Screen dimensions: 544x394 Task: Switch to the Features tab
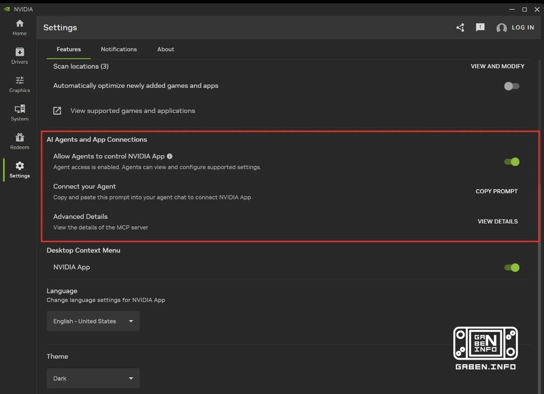point(69,49)
